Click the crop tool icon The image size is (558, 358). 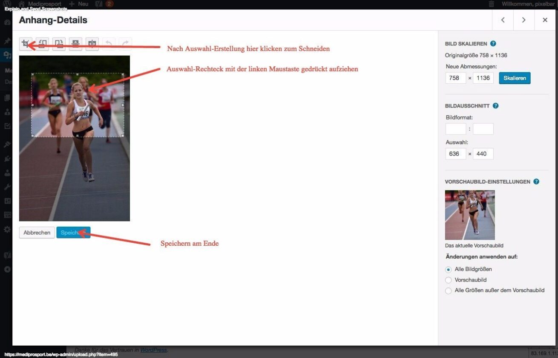(26, 44)
